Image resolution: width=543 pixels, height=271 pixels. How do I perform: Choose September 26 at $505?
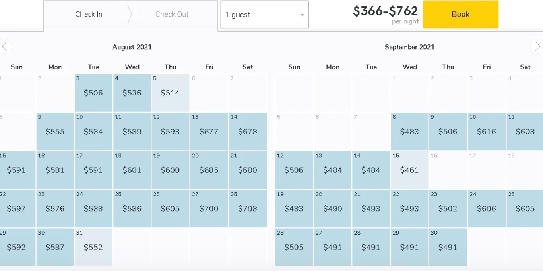(294, 247)
